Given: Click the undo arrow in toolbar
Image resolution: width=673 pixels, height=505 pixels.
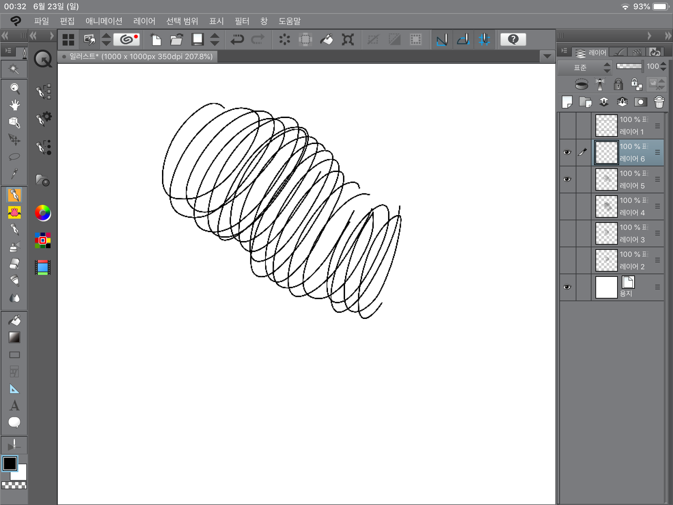Looking at the screenshot, I should (237, 40).
